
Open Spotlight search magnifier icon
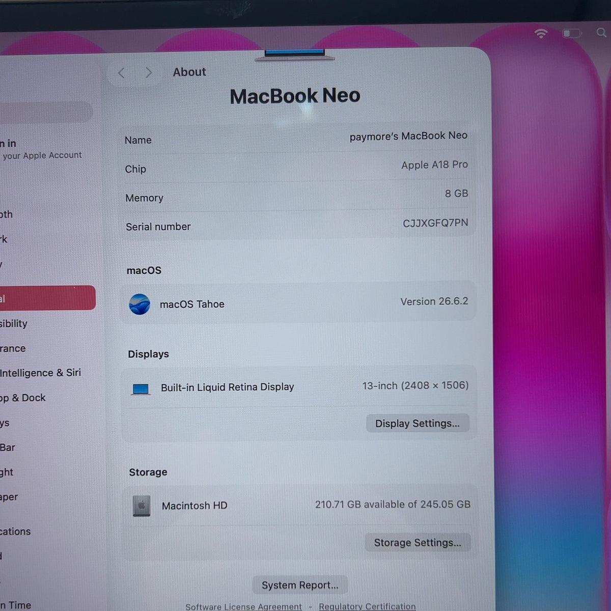[601, 33]
